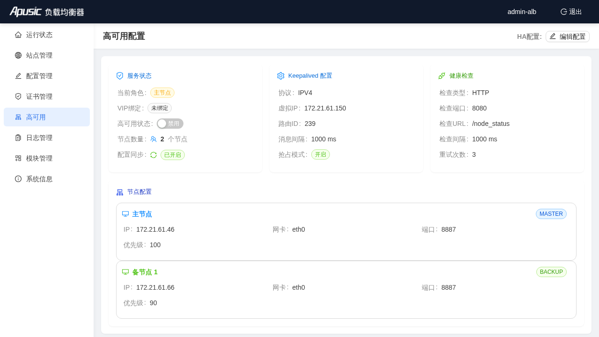Click router ID value 239
The height and width of the screenshot is (337, 599).
click(x=310, y=124)
